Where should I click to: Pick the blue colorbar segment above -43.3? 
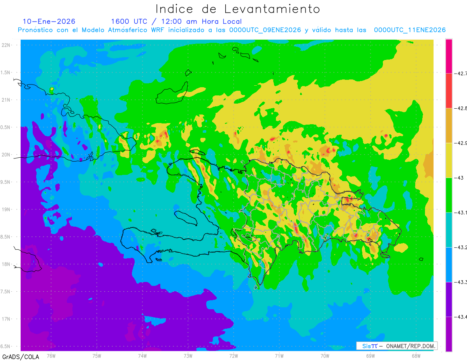point(449,264)
